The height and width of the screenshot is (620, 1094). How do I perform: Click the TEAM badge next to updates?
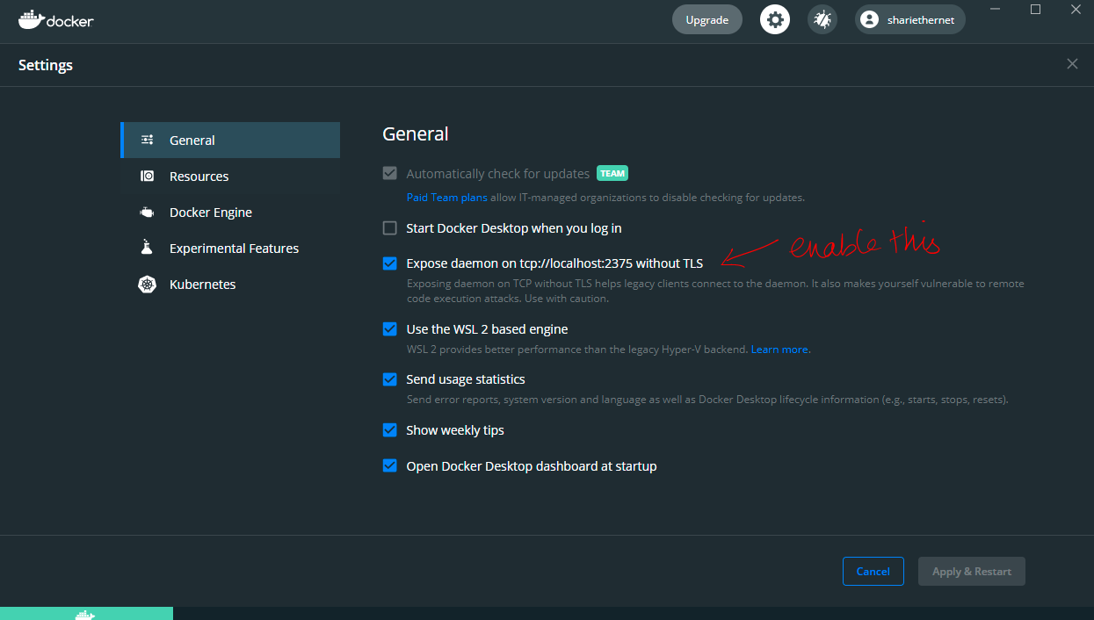pos(612,173)
